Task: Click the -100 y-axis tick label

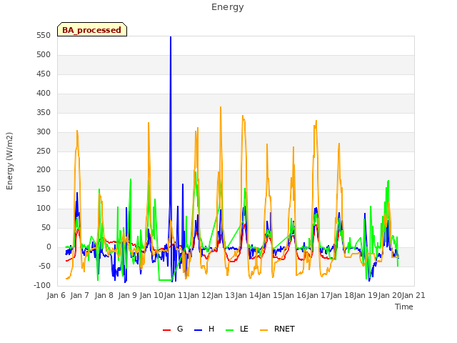Action: (43, 285)
